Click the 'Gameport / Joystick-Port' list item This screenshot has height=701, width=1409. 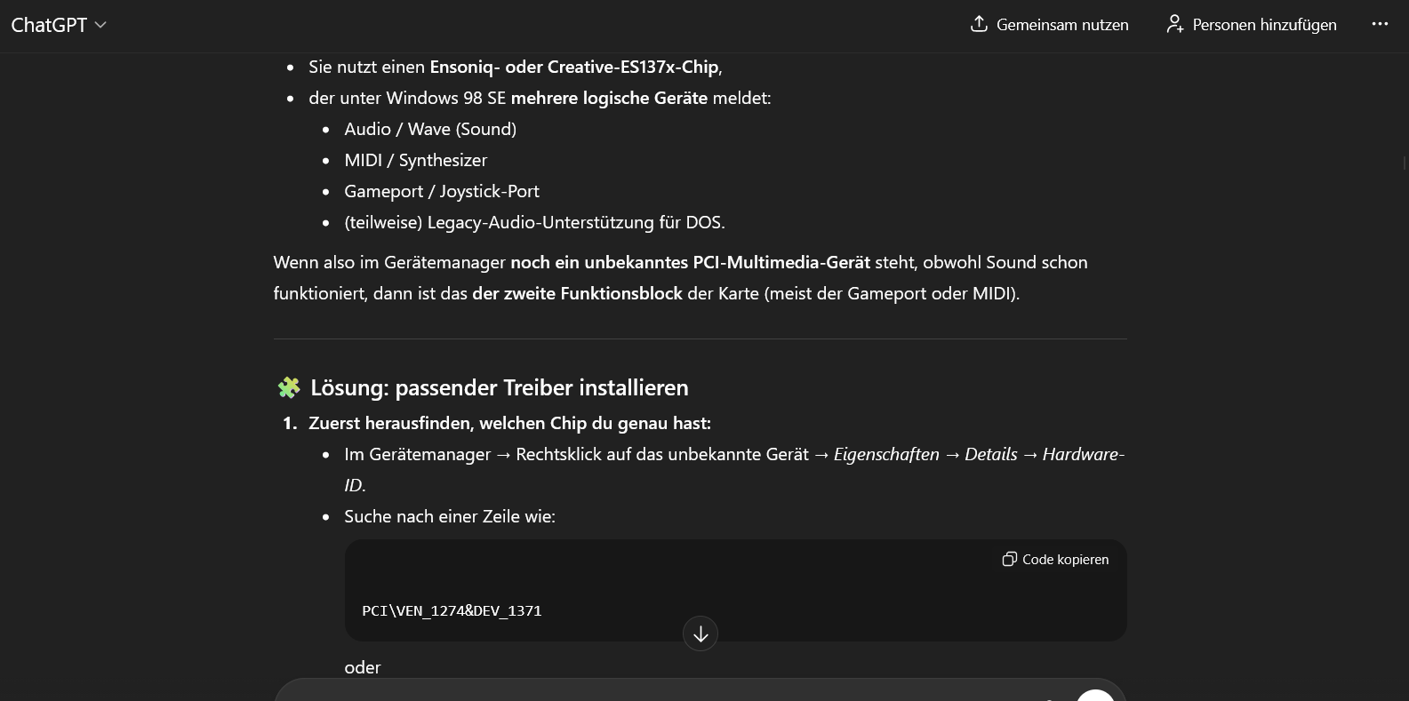[x=442, y=191]
